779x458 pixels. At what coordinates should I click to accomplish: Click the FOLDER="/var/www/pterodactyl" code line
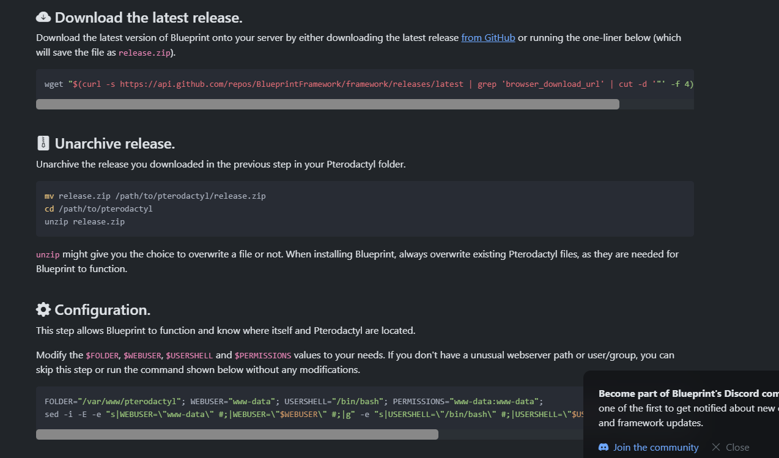click(294, 402)
